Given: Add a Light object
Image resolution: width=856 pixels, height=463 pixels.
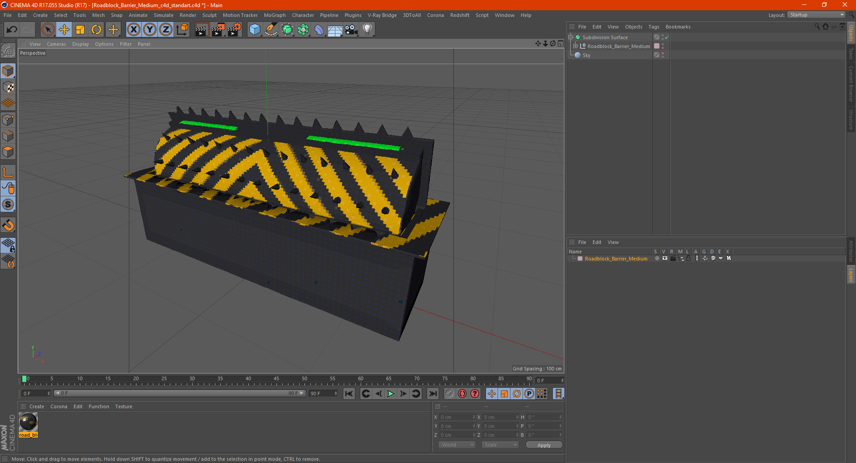Looking at the screenshot, I should pyautogui.click(x=367, y=30).
